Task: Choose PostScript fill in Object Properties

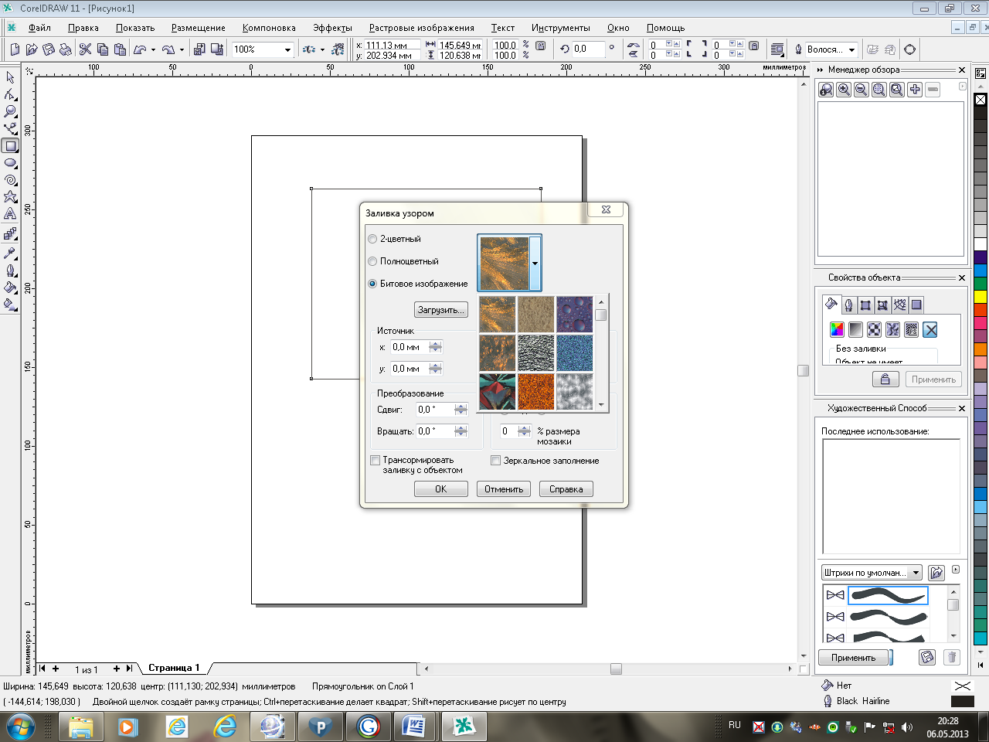Action: tap(912, 330)
